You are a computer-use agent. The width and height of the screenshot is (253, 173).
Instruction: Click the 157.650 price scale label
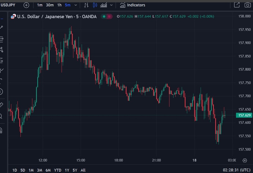(245, 109)
